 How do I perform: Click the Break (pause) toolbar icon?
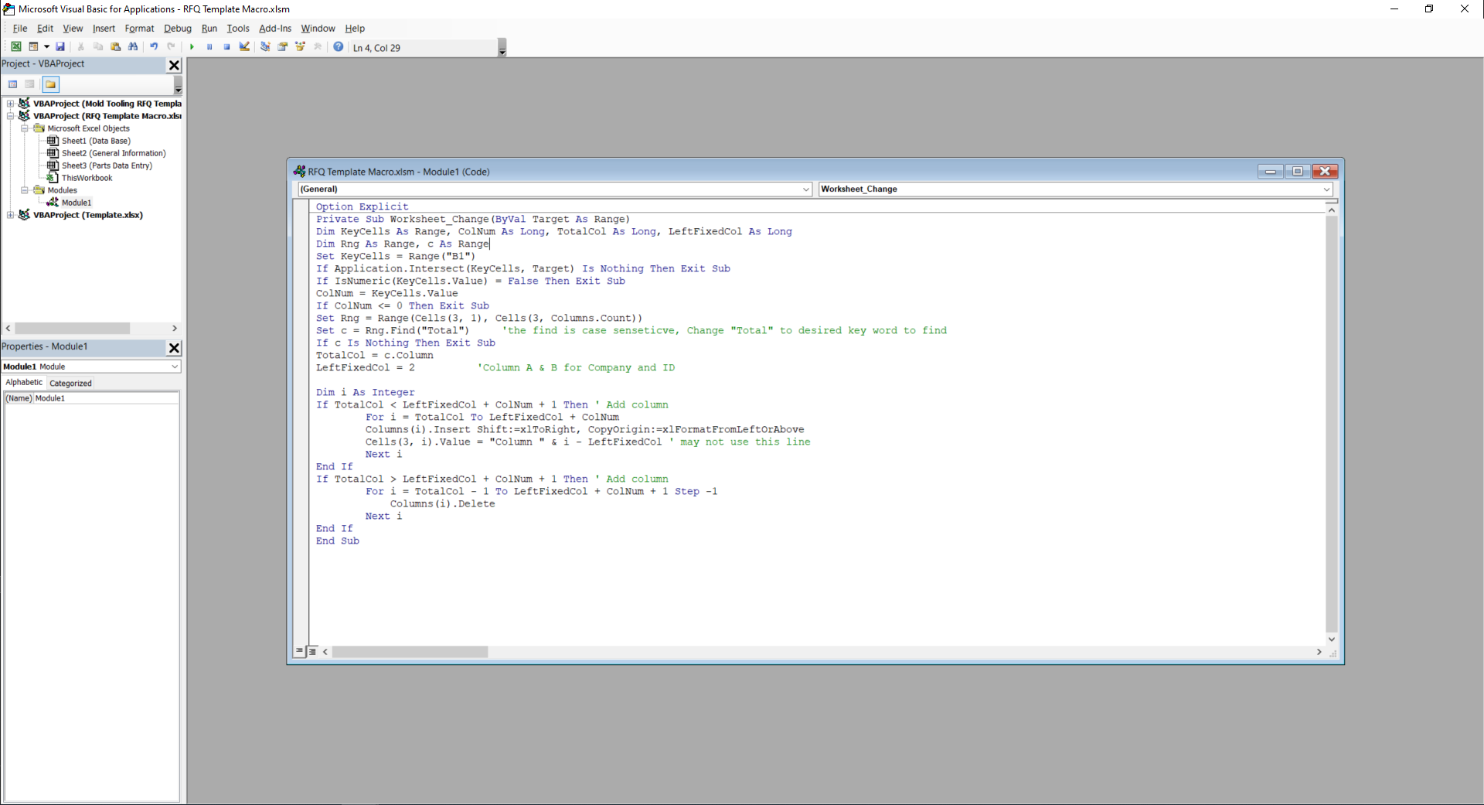click(209, 47)
